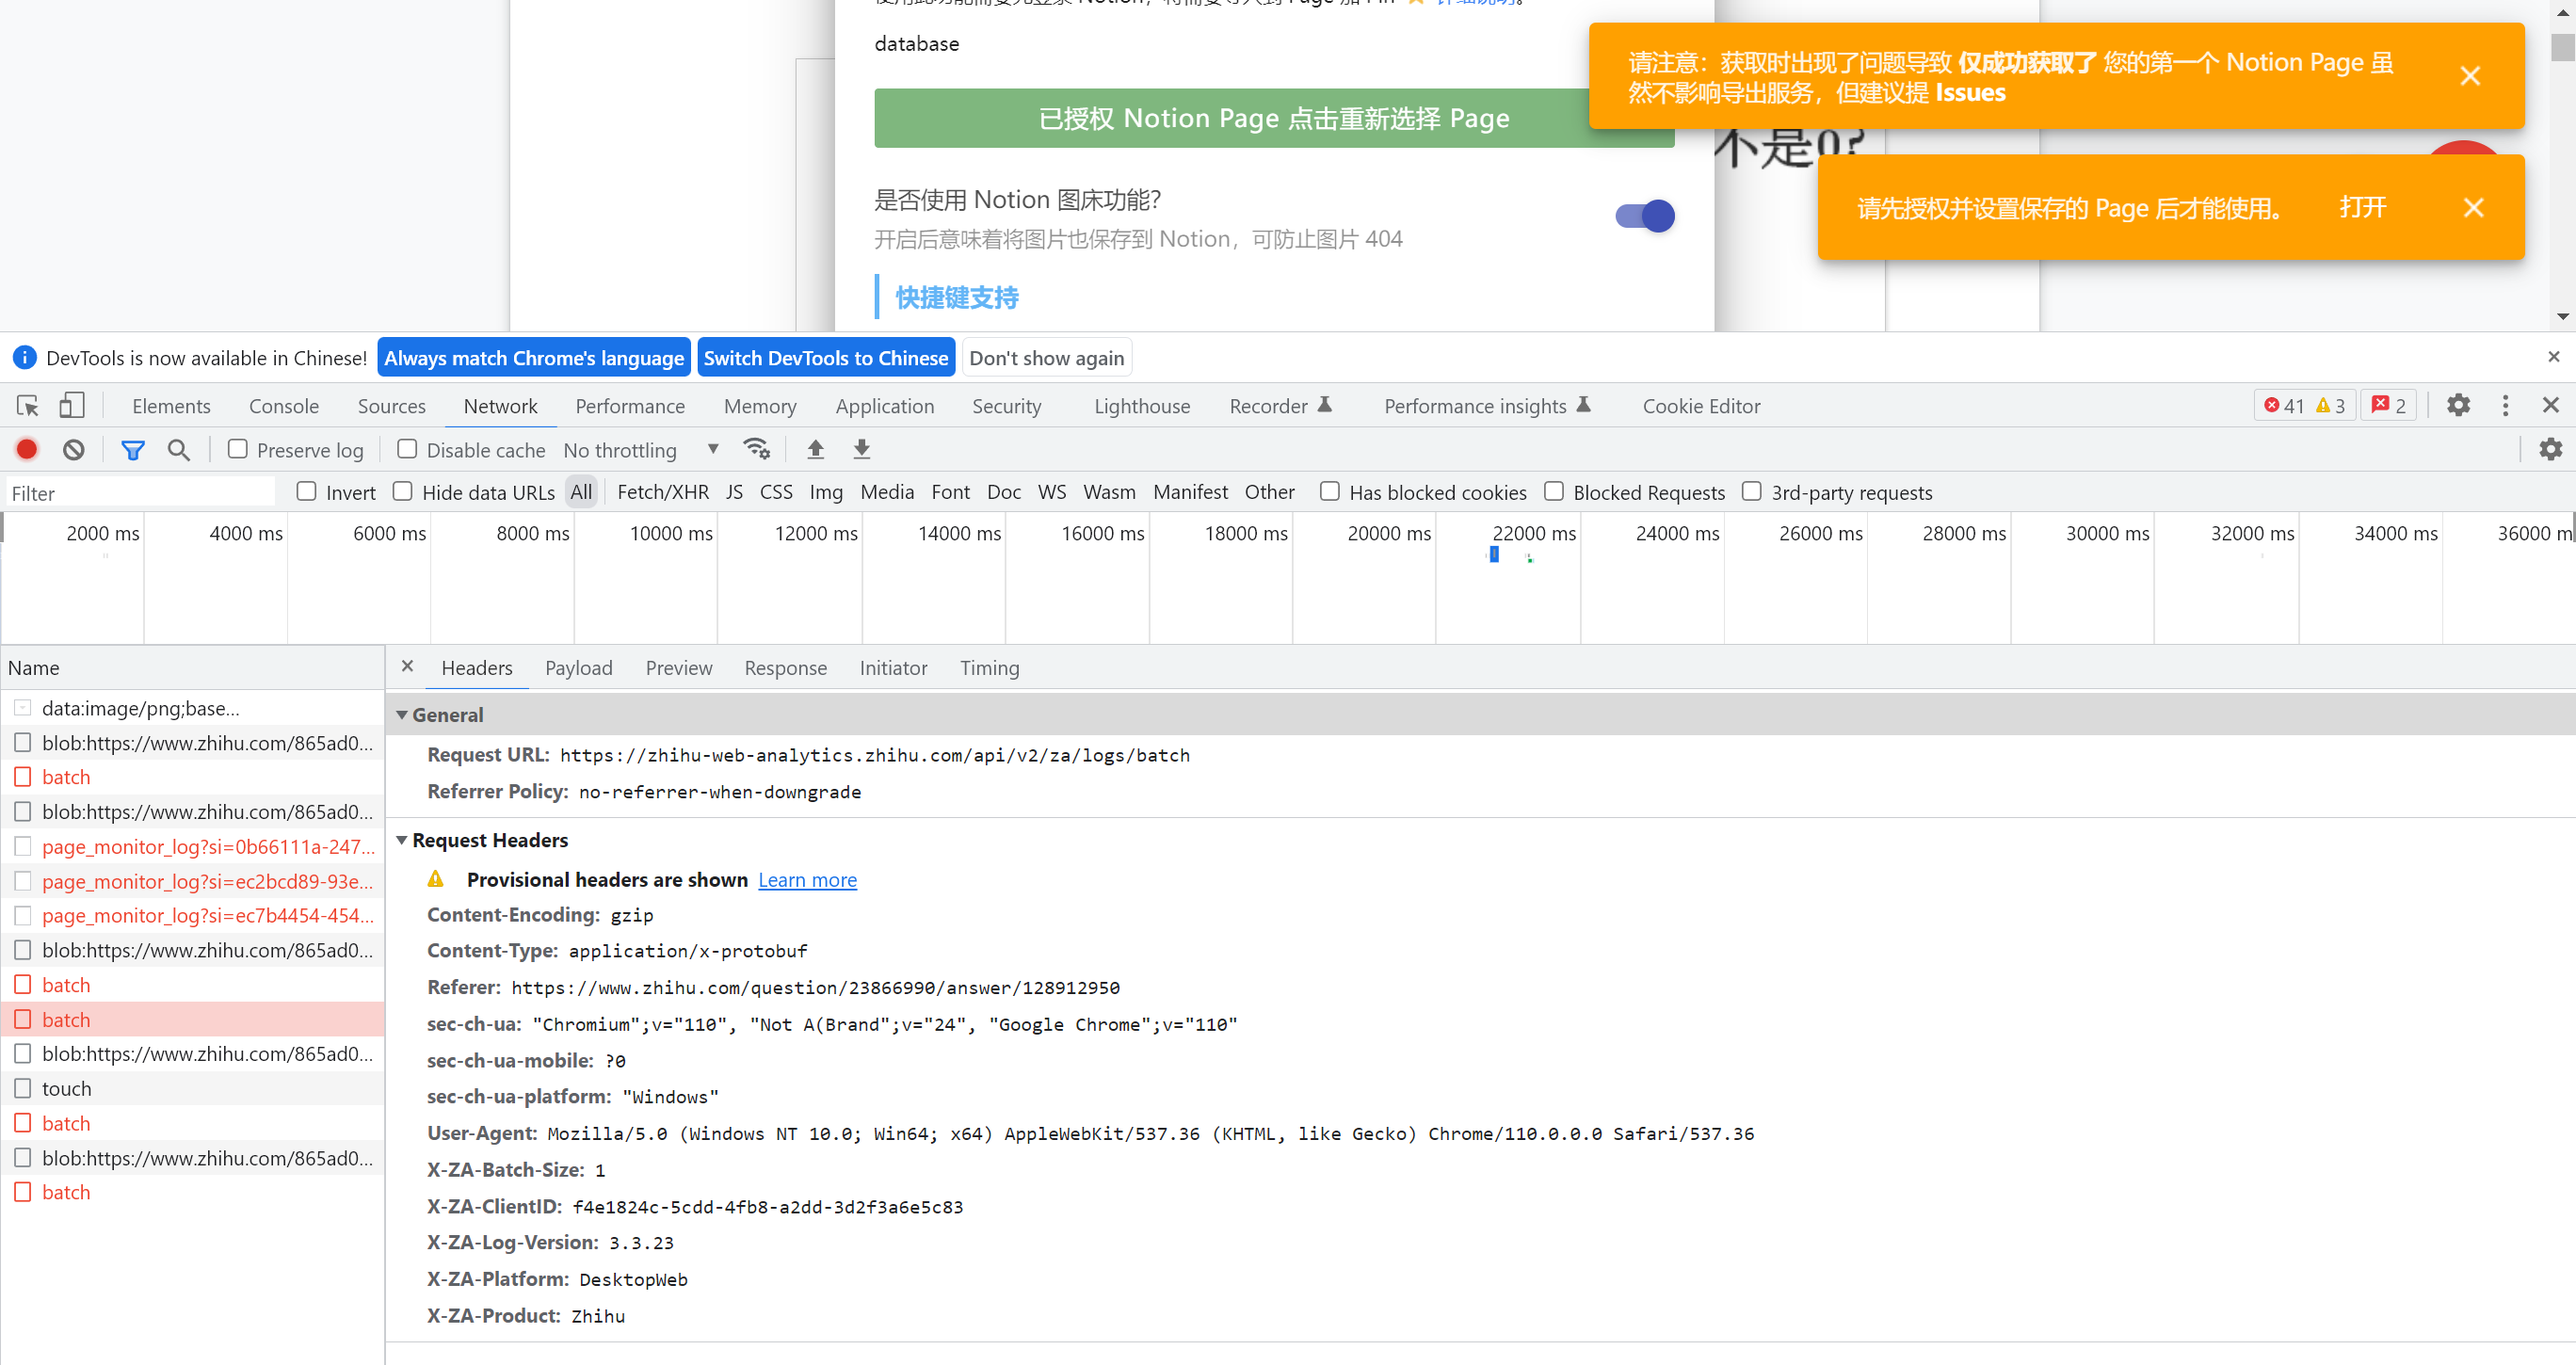
Task: Search network requests with magnifier icon
Action: tap(179, 449)
